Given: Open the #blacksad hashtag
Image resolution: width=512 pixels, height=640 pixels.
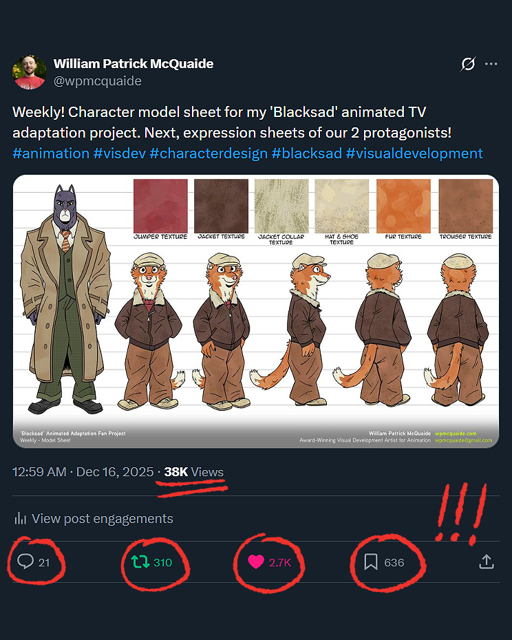Looking at the screenshot, I should pyautogui.click(x=306, y=153).
